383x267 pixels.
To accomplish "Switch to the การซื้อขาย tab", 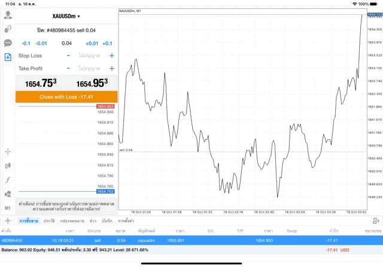I will click(29, 221).
